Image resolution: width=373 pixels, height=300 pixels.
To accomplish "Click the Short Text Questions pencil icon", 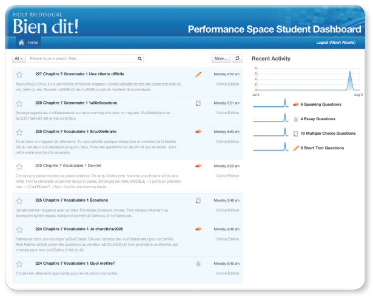I will click(296, 148).
